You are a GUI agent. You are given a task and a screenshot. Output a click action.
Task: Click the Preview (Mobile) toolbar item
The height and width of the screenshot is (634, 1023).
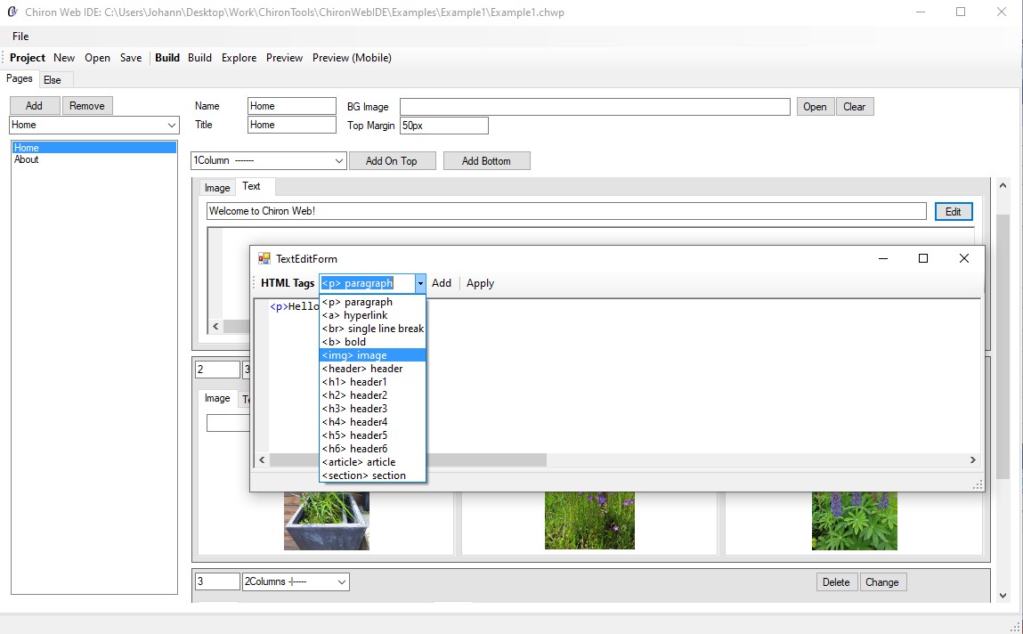352,58
